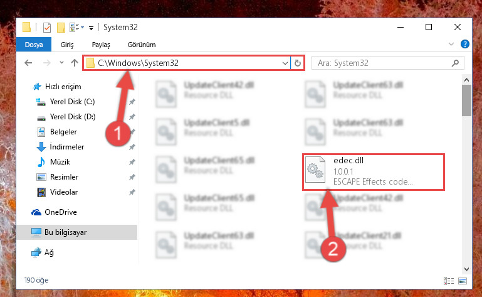
Task: Click the Ara: System32 search field
Action: (x=383, y=63)
